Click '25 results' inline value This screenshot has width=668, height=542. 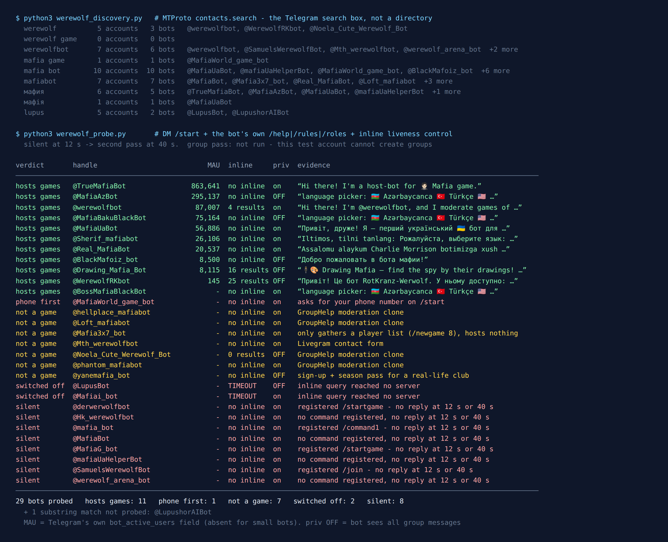coord(248,281)
